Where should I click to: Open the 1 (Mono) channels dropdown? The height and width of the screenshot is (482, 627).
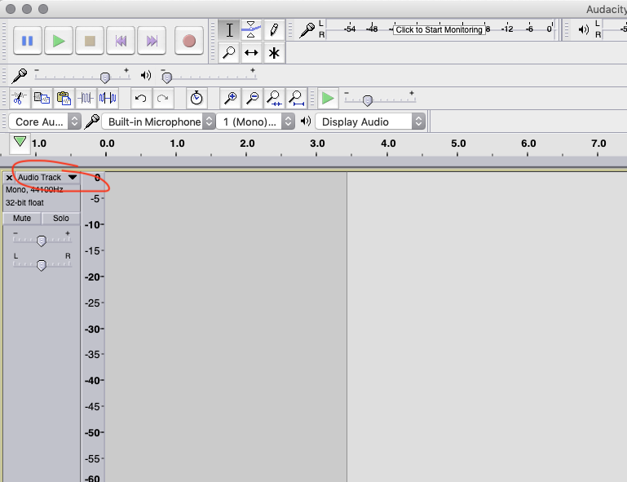point(255,122)
